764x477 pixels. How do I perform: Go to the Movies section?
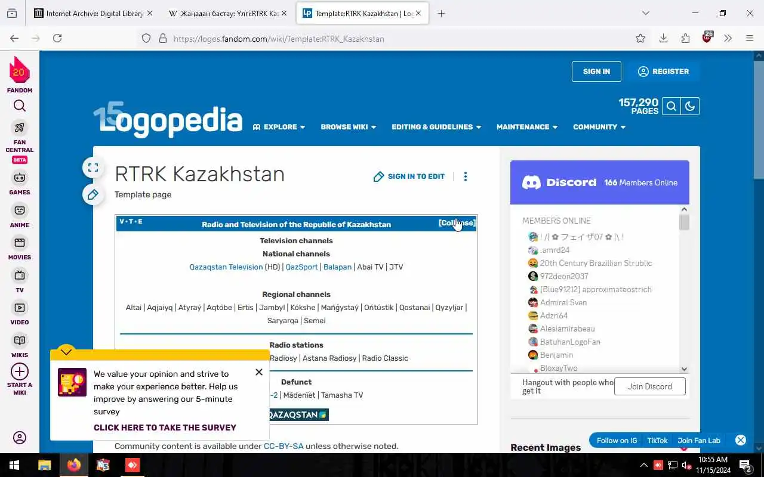pyautogui.click(x=20, y=247)
